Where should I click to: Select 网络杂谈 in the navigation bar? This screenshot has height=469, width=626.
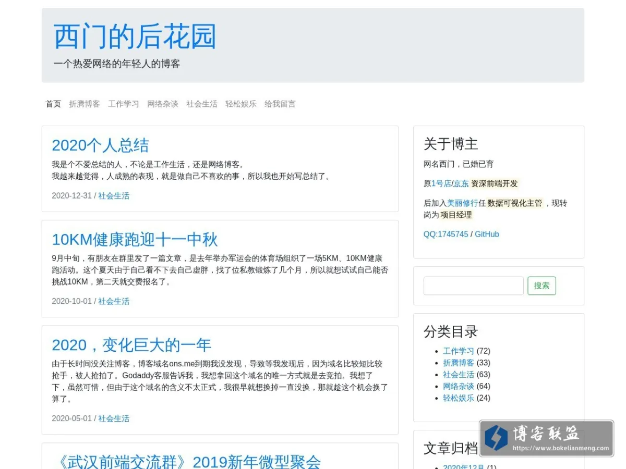click(163, 104)
